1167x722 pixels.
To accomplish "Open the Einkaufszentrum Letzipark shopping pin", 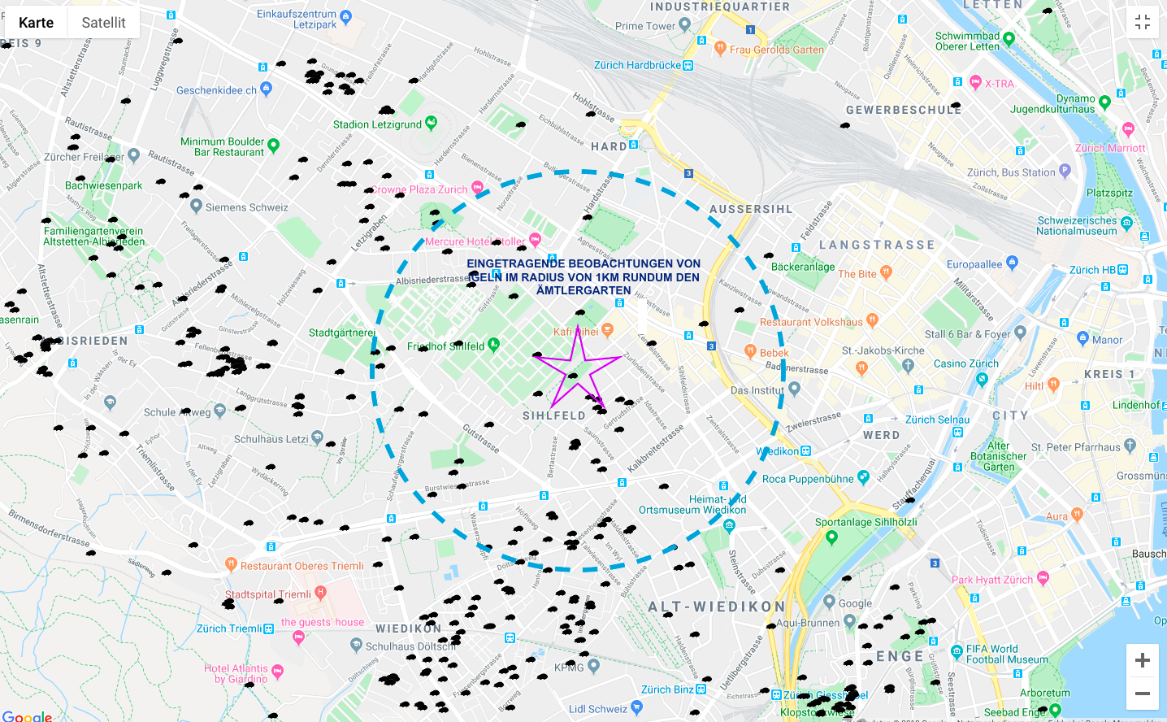I will [x=346, y=15].
